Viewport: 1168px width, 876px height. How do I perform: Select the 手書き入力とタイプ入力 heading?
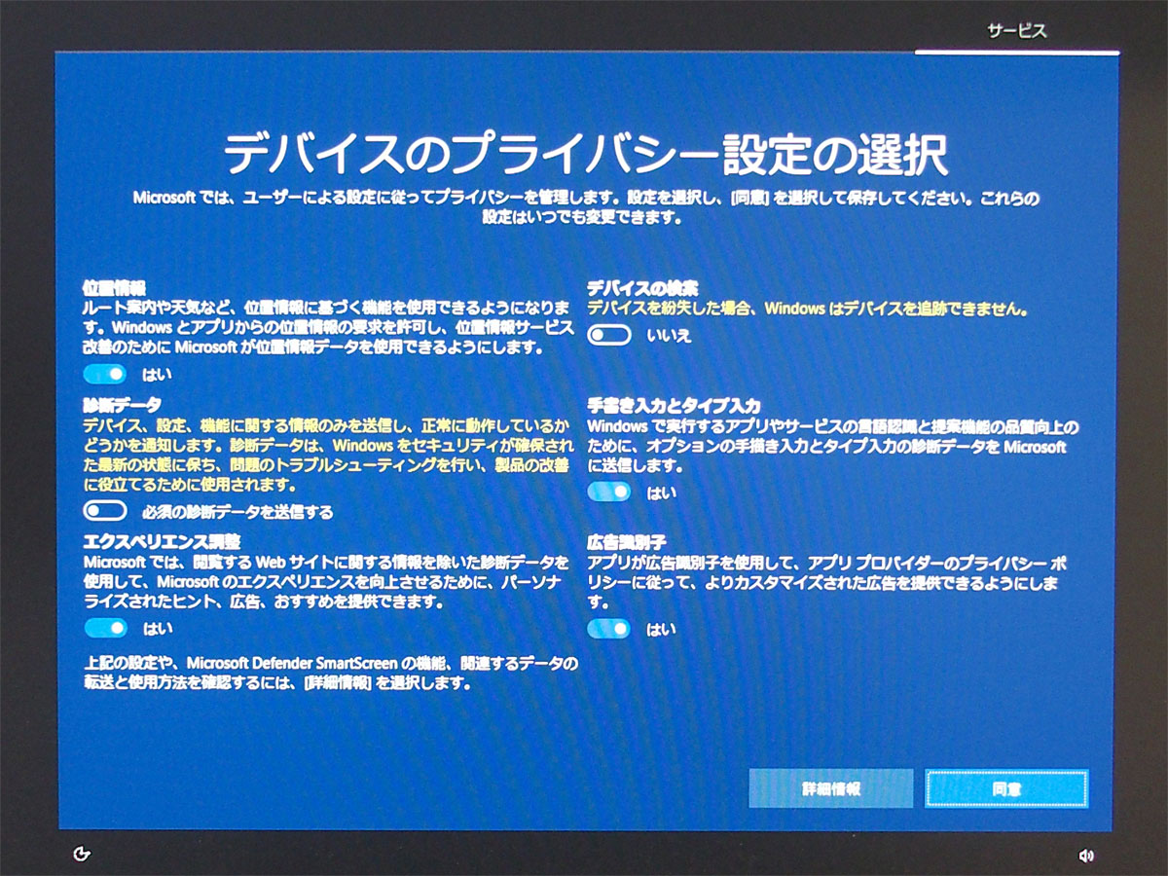674,405
